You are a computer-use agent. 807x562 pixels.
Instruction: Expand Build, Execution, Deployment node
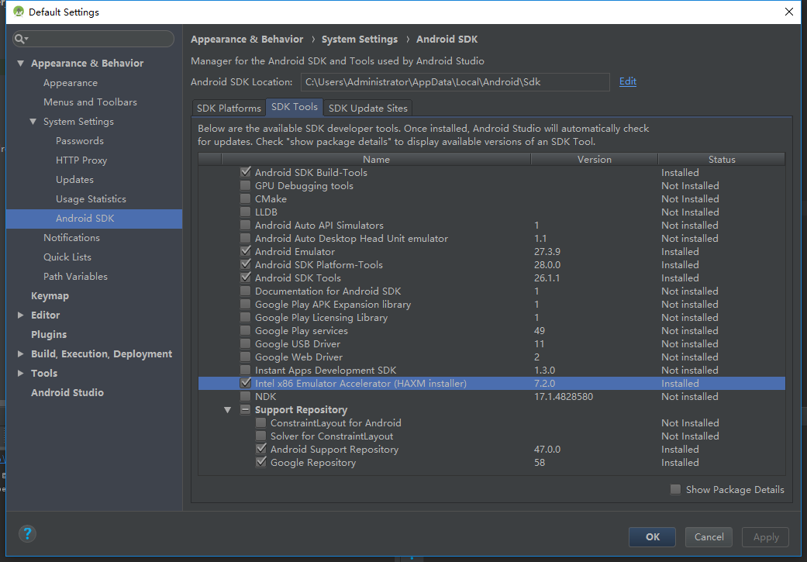pyautogui.click(x=21, y=354)
